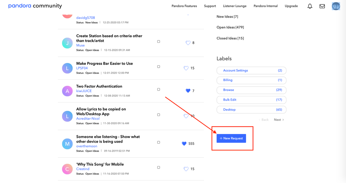Go to Next page of labels
346x183 pixels.
point(279,120)
